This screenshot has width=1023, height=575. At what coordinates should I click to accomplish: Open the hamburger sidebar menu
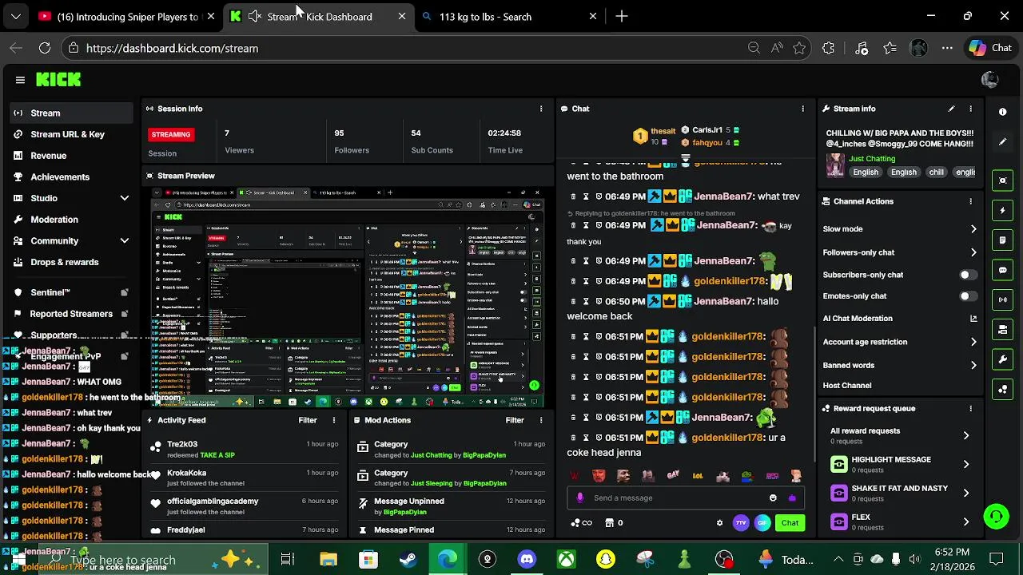20,80
